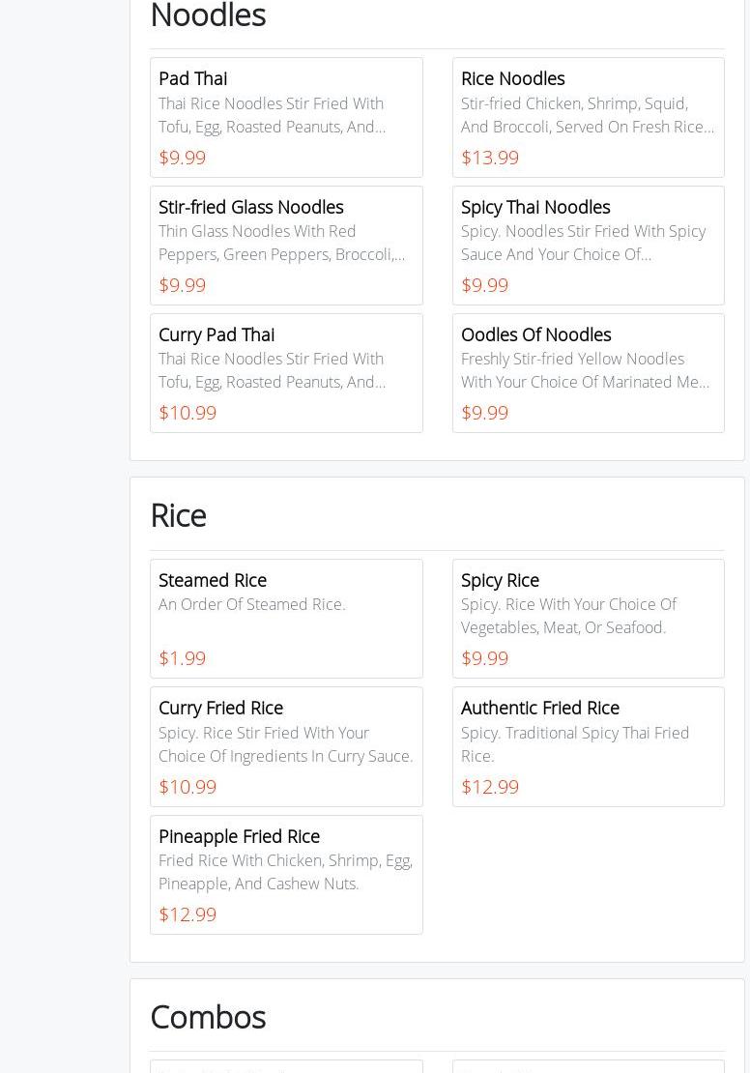Click the $1.99 price for Steamed Rice

[x=182, y=657]
